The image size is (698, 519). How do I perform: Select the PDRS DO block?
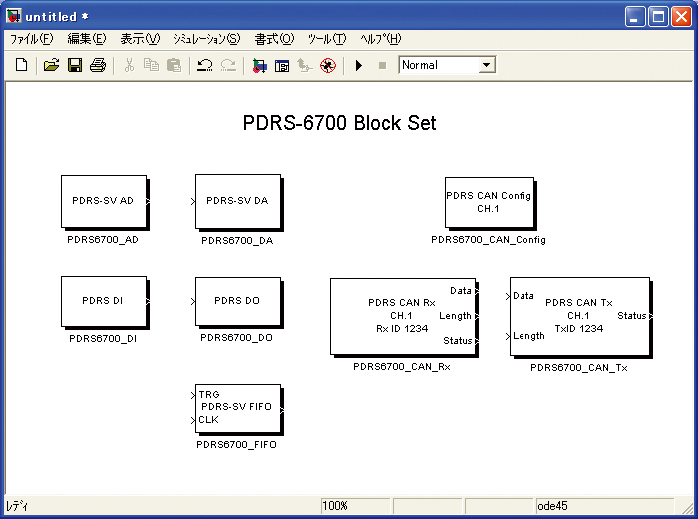(238, 302)
